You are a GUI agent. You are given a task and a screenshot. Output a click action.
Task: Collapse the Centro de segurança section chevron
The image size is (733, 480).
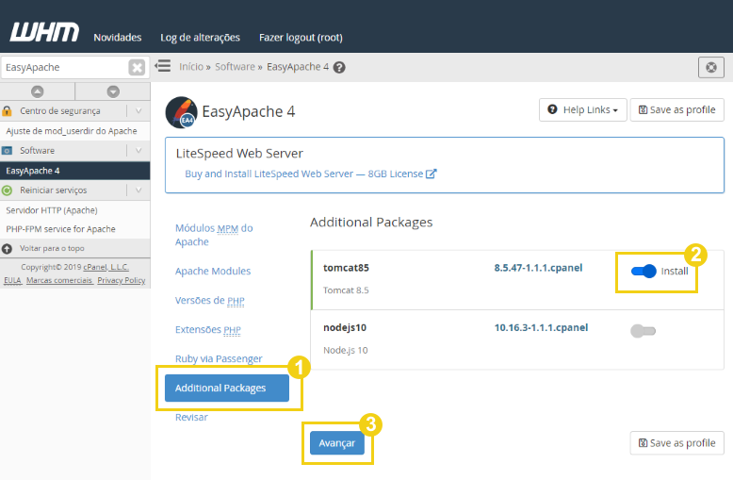coord(138,111)
